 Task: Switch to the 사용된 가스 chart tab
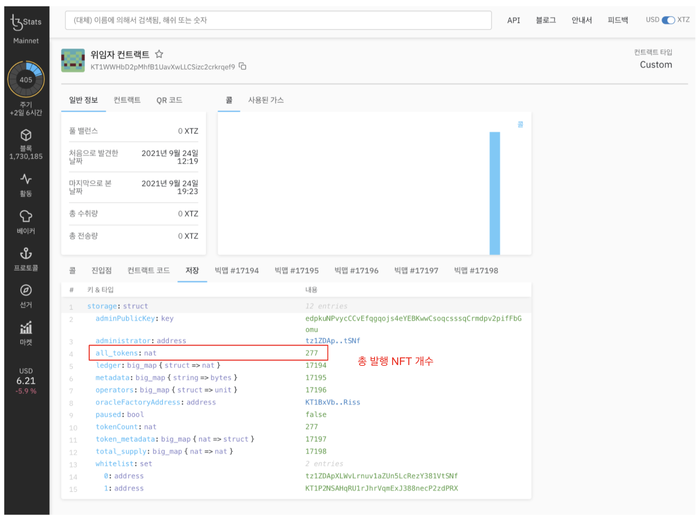[x=266, y=100]
